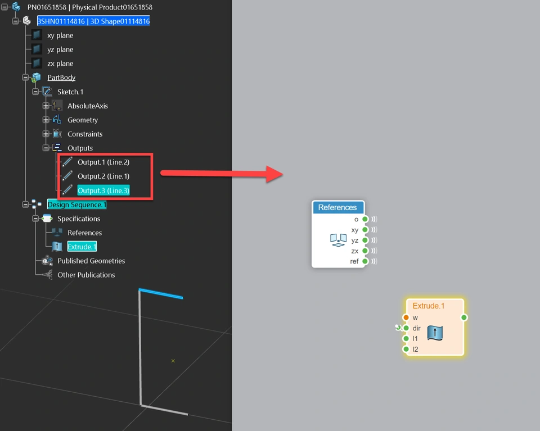Click the Outputs list icon

[57, 148]
